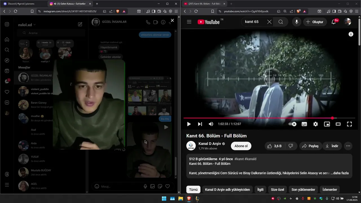Reload the YouTube page
Image resolution: width=361 pixels, height=203 pixels.
click(196, 11)
